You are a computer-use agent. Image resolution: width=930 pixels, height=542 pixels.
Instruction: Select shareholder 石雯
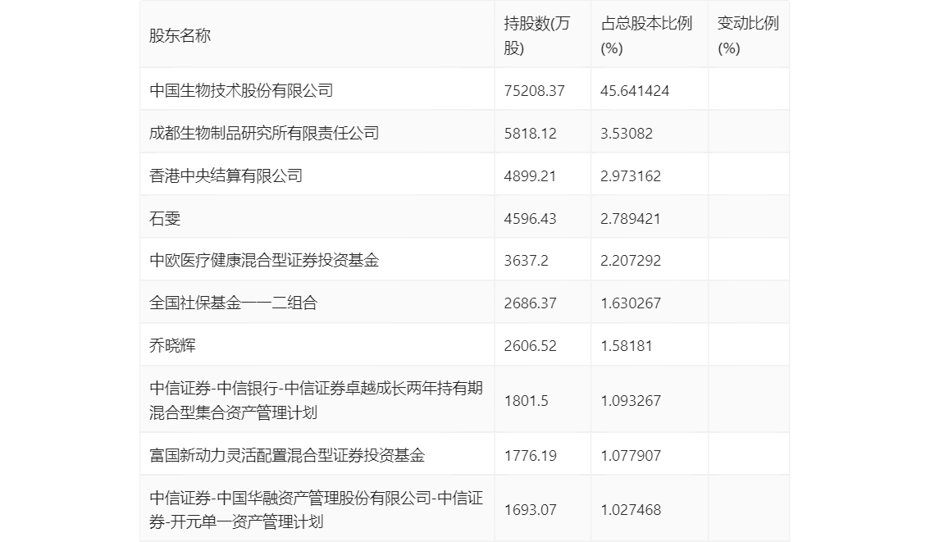click(164, 219)
